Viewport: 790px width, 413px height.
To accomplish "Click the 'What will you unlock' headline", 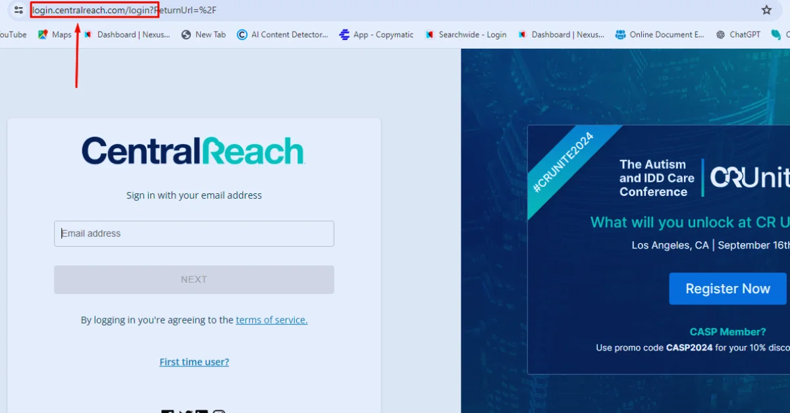I will tap(690, 222).
